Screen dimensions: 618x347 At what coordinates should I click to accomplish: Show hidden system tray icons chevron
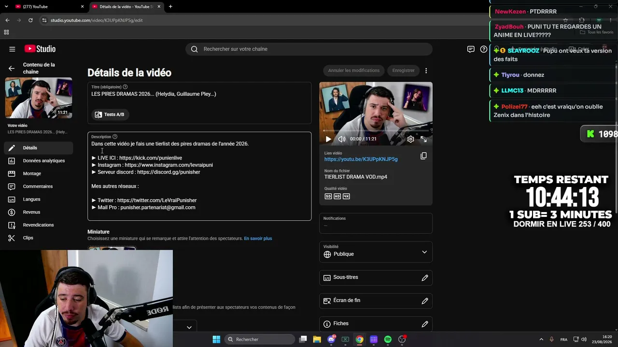(541, 339)
